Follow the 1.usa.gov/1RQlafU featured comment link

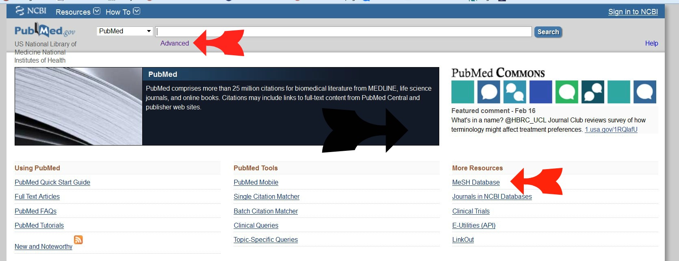(x=611, y=129)
